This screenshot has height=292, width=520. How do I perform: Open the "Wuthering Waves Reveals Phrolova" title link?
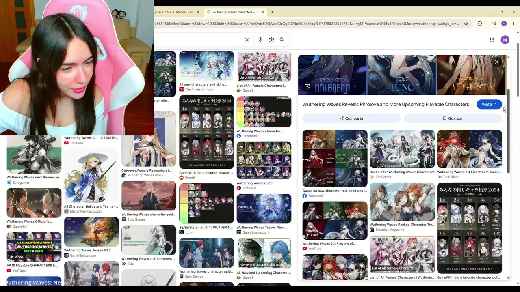(386, 104)
